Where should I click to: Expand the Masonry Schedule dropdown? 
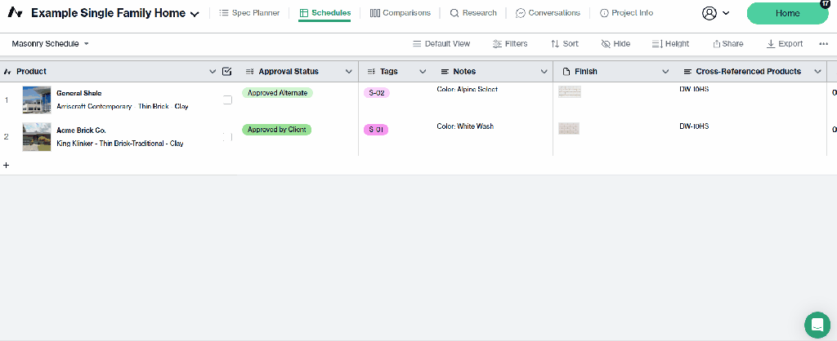tap(87, 44)
